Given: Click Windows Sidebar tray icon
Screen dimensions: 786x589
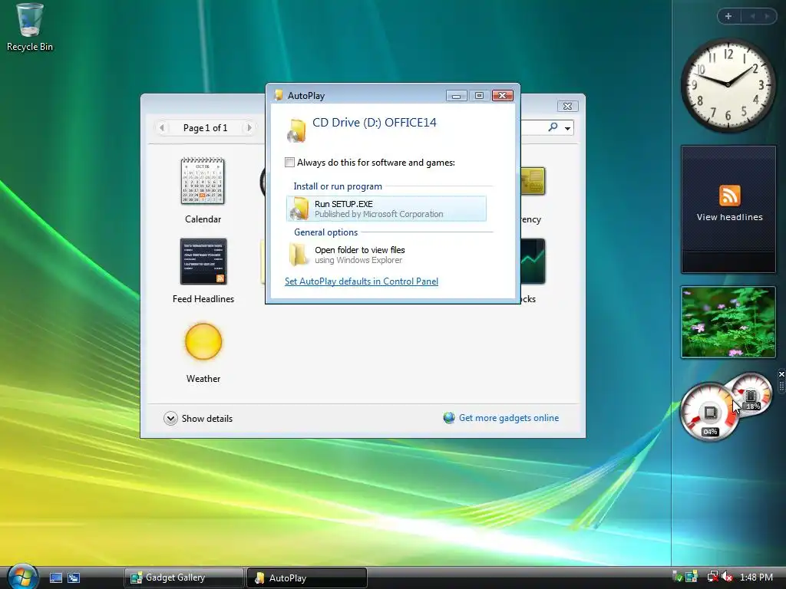Looking at the screenshot, I should [692, 577].
